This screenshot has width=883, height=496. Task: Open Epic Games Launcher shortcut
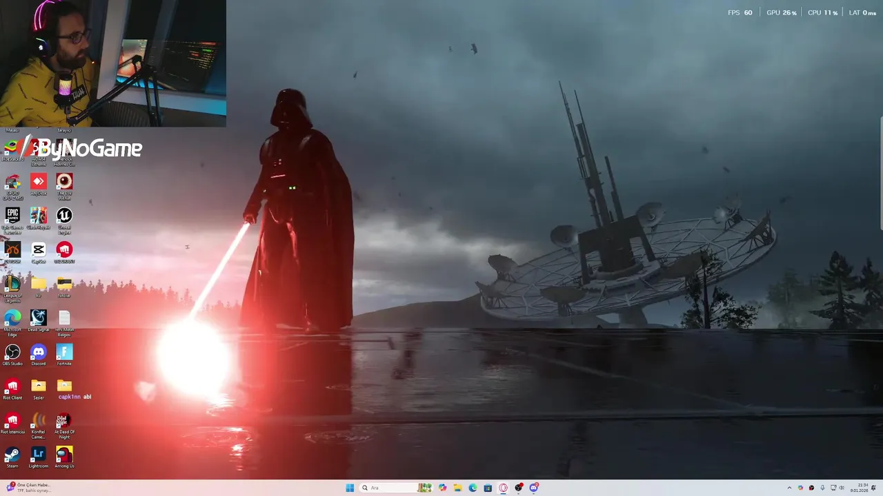click(12, 220)
